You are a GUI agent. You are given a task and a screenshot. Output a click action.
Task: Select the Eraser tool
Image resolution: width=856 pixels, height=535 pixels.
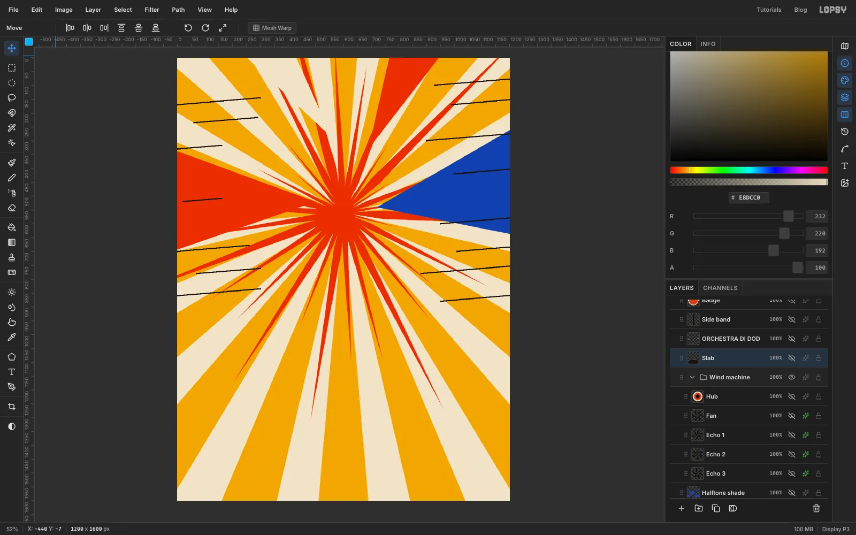pos(12,208)
